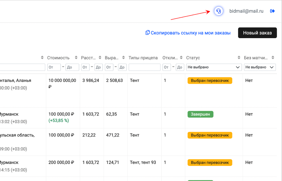
Task: Click the Типы прицепа column header
Action: (143, 58)
